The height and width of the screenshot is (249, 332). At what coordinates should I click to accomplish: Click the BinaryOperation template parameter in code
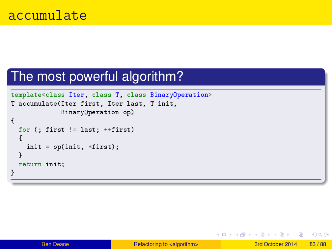coord(179,95)
